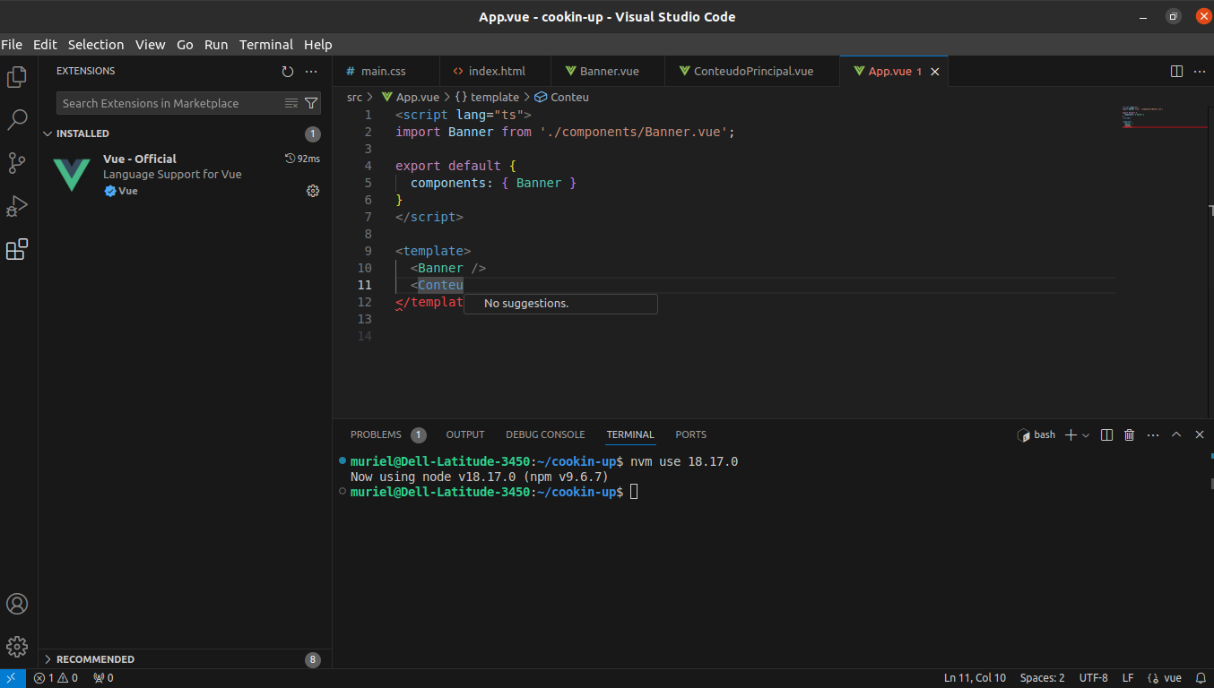Open the Vue - Official extension entry
The image size is (1214, 688).
(x=185, y=174)
